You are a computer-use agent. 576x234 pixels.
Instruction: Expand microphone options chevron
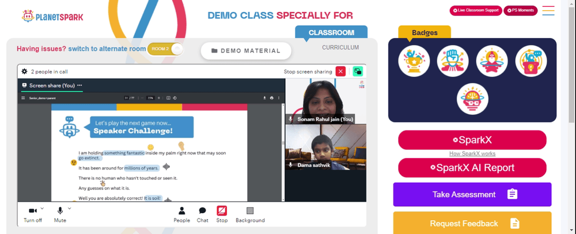point(70,209)
